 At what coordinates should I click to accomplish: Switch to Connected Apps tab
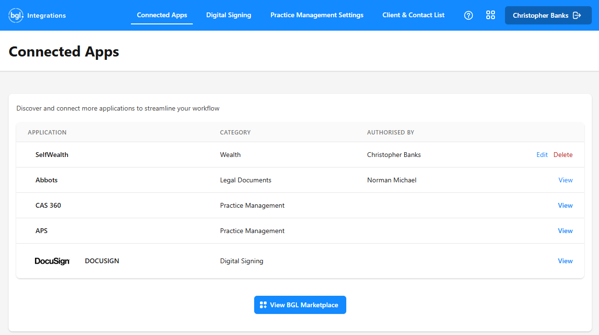point(162,15)
